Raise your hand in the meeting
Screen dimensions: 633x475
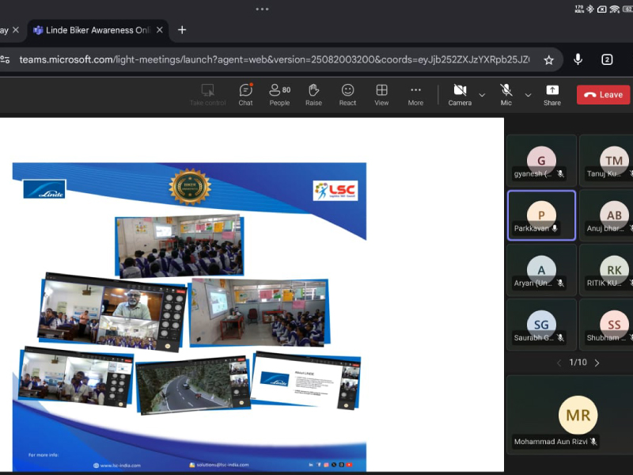pyautogui.click(x=313, y=94)
